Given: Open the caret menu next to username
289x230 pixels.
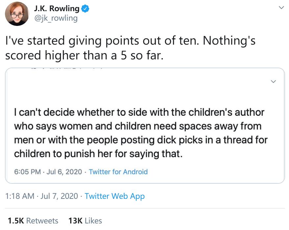Looking at the screenshot, I should click(x=281, y=7).
